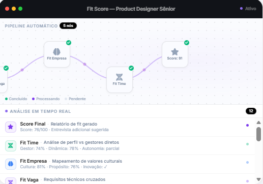This screenshot has width=263, height=184.
Task: Click the lilac status dot in Fit Vaga row
Action: pyautogui.click(x=247, y=181)
